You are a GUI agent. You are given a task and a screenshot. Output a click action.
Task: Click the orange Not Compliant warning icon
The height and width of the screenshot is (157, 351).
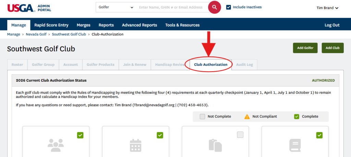pos(247,117)
